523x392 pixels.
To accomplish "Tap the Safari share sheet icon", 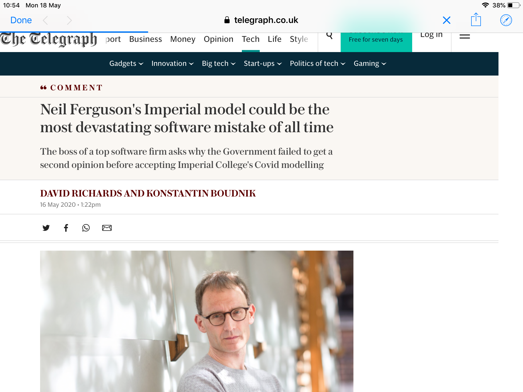I will (x=476, y=20).
